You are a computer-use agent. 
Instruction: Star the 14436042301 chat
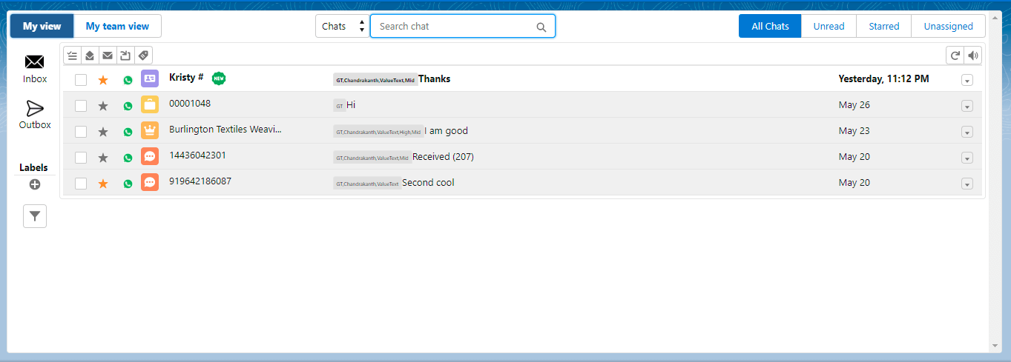pos(103,158)
